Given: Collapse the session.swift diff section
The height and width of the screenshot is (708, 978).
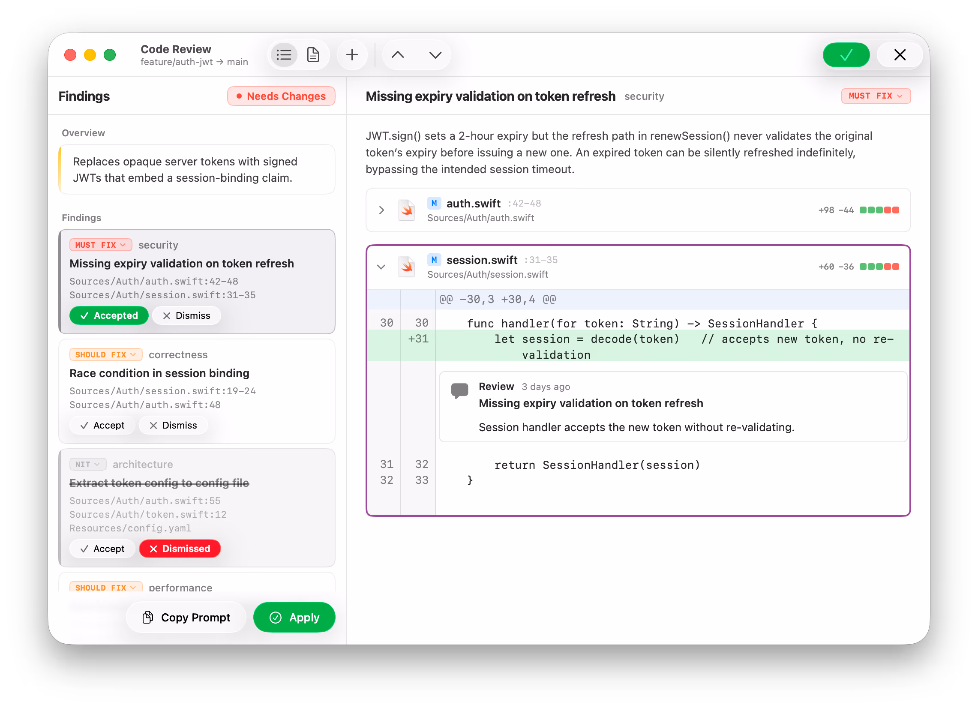Looking at the screenshot, I should click(381, 267).
